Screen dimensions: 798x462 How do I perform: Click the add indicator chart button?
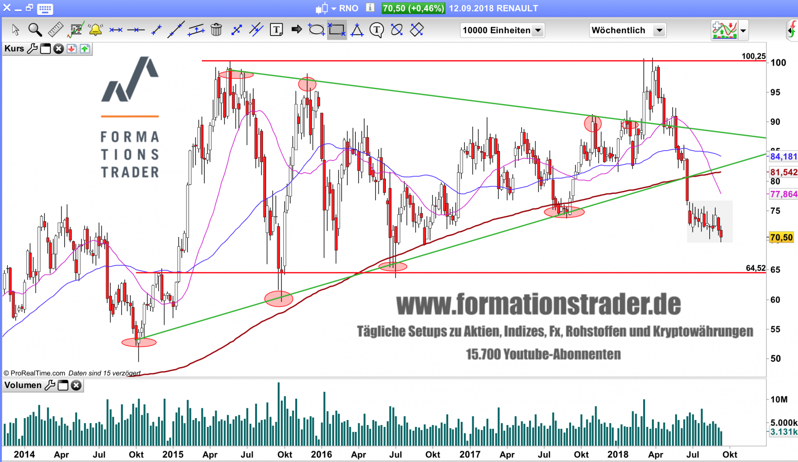(724, 30)
